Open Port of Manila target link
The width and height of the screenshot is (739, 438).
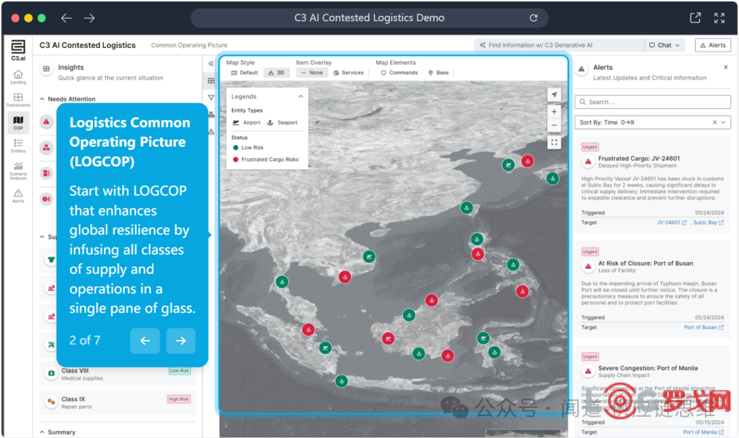click(x=703, y=432)
